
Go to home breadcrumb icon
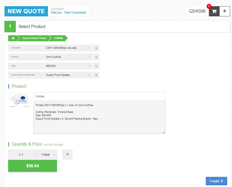coord(13,38)
